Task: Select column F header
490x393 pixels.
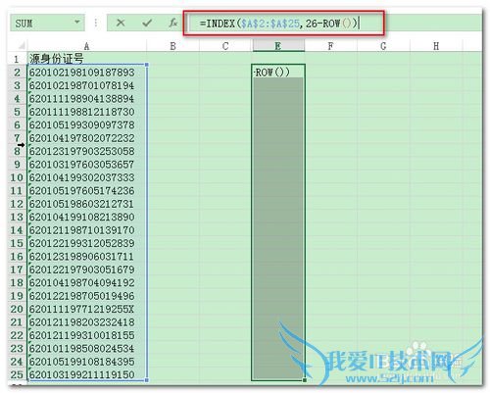Action: tap(330, 46)
